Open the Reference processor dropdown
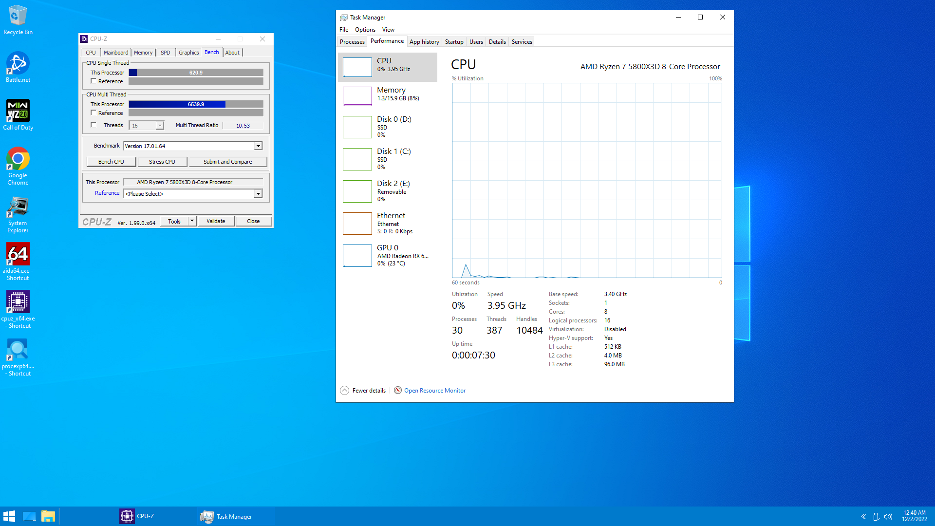The width and height of the screenshot is (935, 526). click(258, 194)
